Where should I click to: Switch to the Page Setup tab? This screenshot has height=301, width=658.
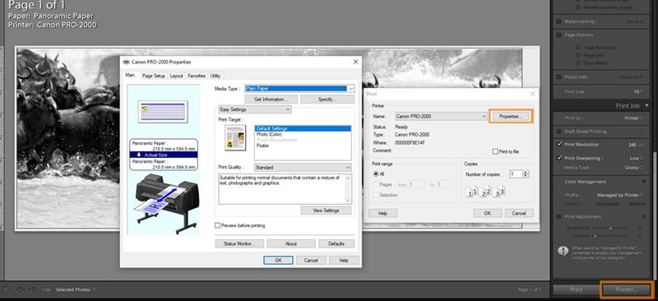pos(153,76)
